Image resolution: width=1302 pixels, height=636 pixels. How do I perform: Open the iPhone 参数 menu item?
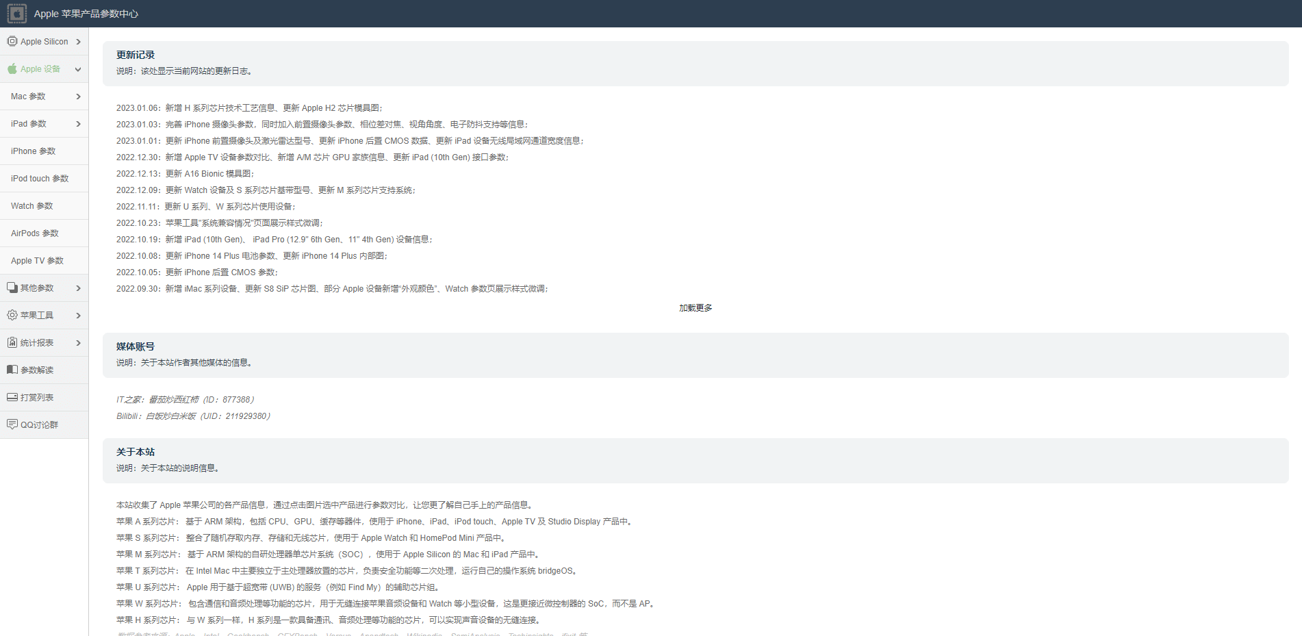tap(33, 151)
